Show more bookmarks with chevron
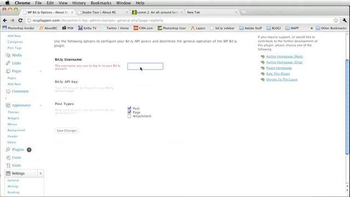This screenshot has width=350, height=197. (x=312, y=28)
